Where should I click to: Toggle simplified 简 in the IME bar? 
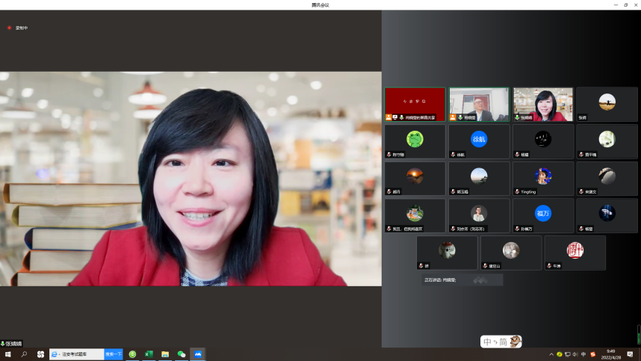click(x=504, y=342)
